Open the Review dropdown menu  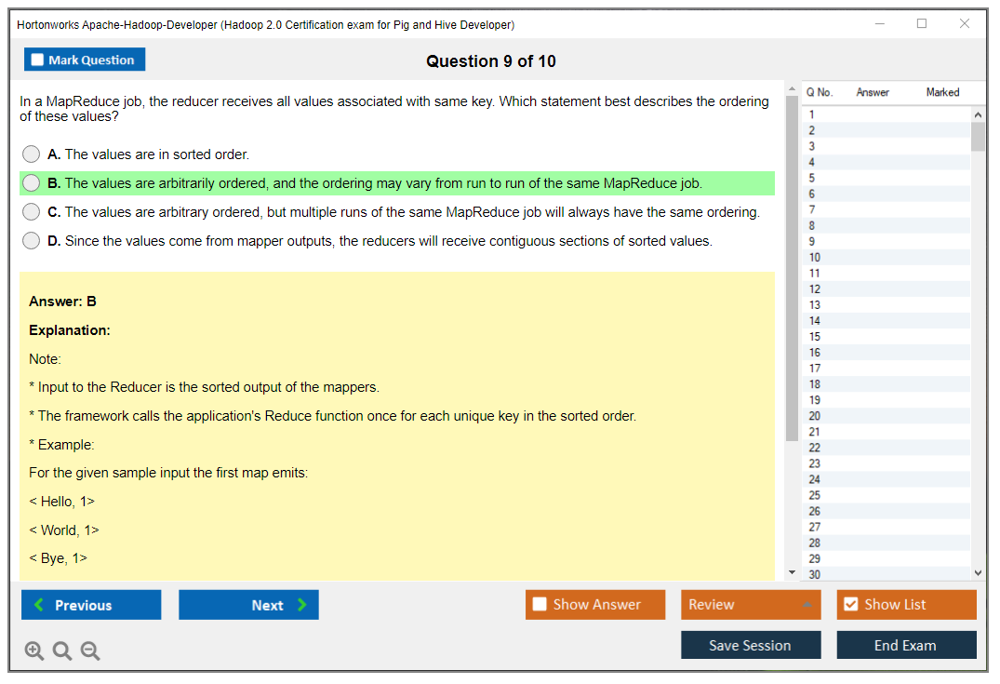click(751, 605)
